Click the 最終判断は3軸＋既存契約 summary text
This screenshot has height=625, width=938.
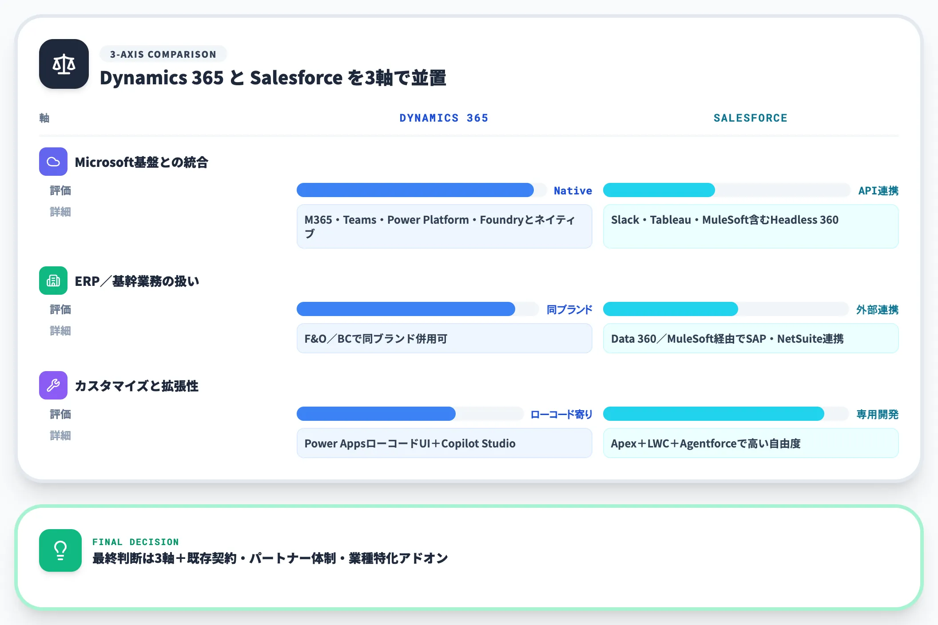(270, 558)
